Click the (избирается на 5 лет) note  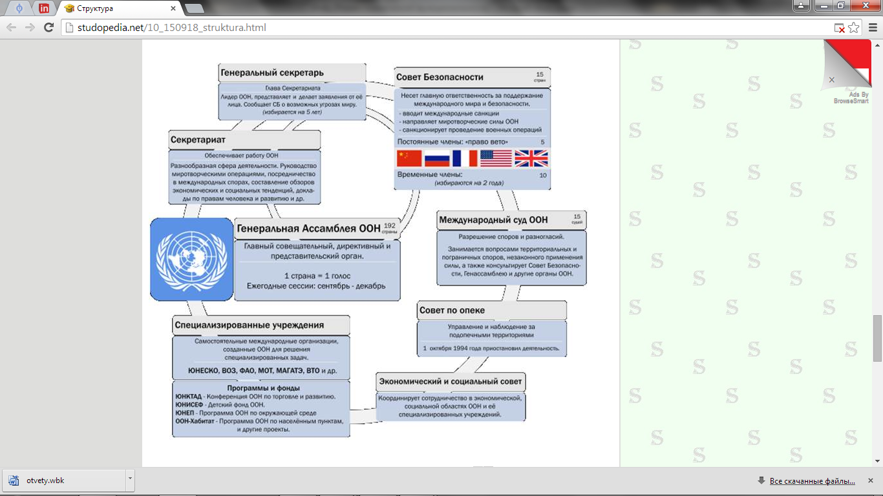pos(292,112)
